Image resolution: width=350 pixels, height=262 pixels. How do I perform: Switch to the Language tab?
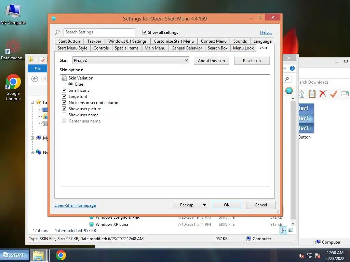(x=262, y=41)
